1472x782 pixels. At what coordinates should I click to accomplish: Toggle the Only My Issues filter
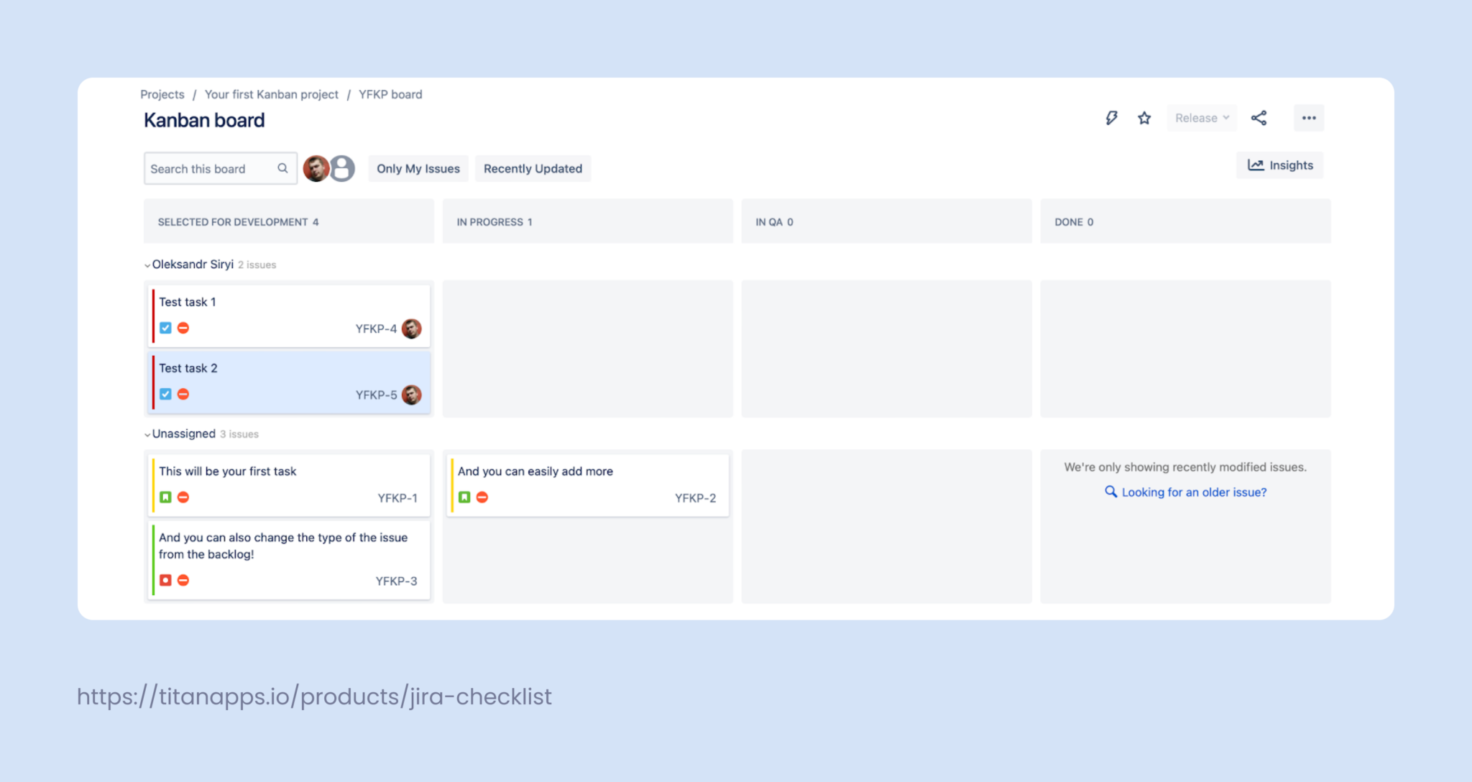click(418, 168)
